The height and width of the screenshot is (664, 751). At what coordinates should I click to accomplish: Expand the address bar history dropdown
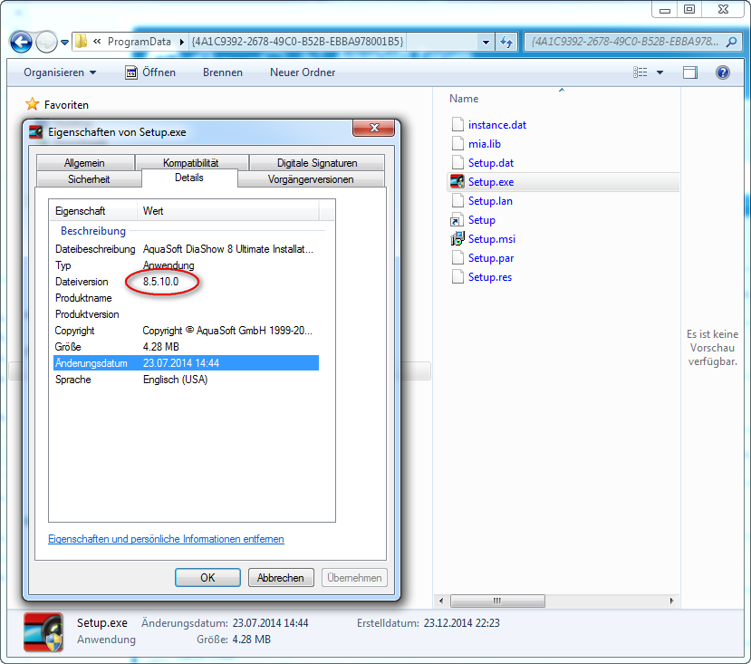pyautogui.click(x=486, y=42)
